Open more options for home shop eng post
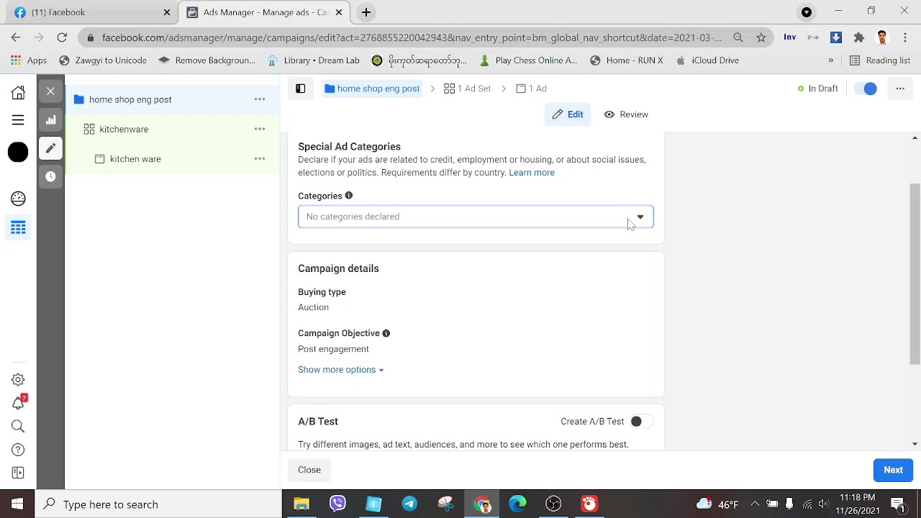 pos(260,99)
